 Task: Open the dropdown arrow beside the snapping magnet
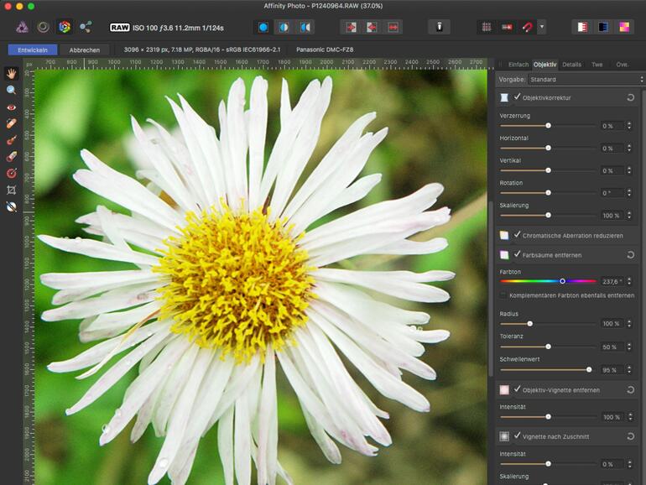tap(542, 27)
